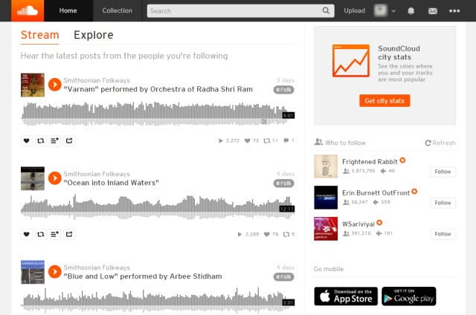The height and width of the screenshot is (315, 476).
Task: Share the "Ocean into Inland Waters" track
Action: pyautogui.click(x=69, y=234)
